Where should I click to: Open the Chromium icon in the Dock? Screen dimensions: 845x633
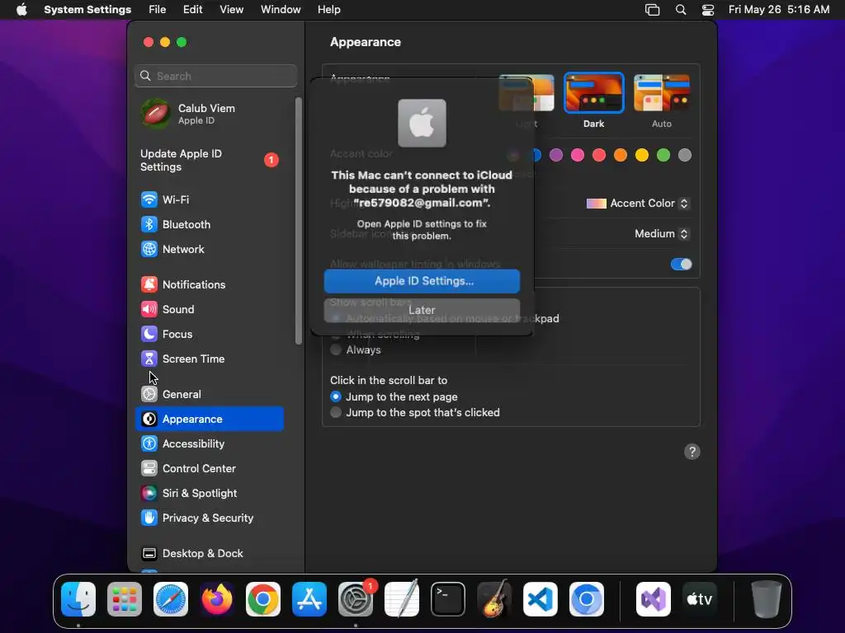587,599
